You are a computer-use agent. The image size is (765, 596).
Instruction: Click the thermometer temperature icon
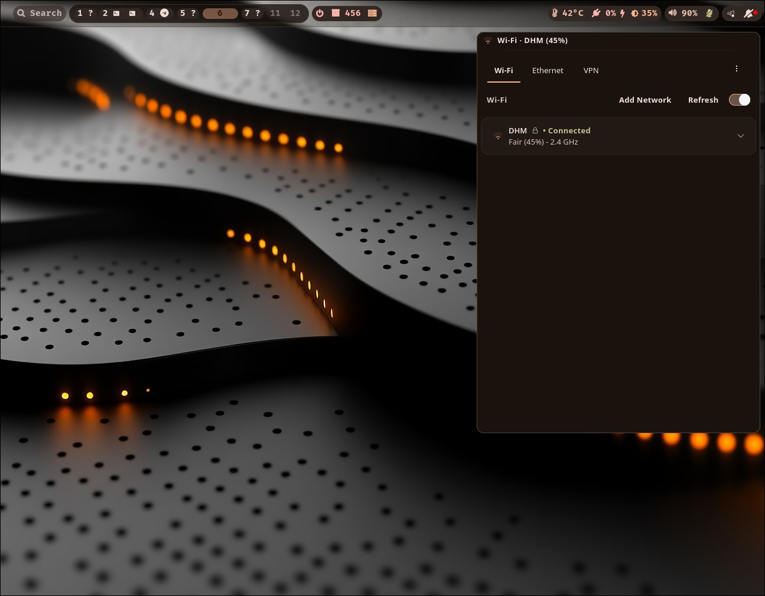click(x=555, y=13)
